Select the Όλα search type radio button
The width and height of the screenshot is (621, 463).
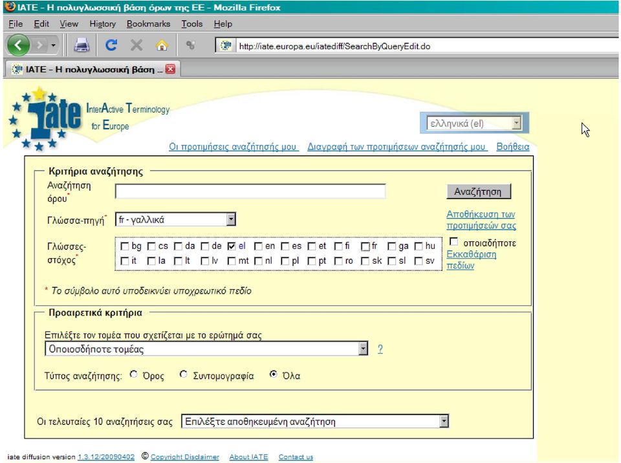pyautogui.click(x=273, y=374)
